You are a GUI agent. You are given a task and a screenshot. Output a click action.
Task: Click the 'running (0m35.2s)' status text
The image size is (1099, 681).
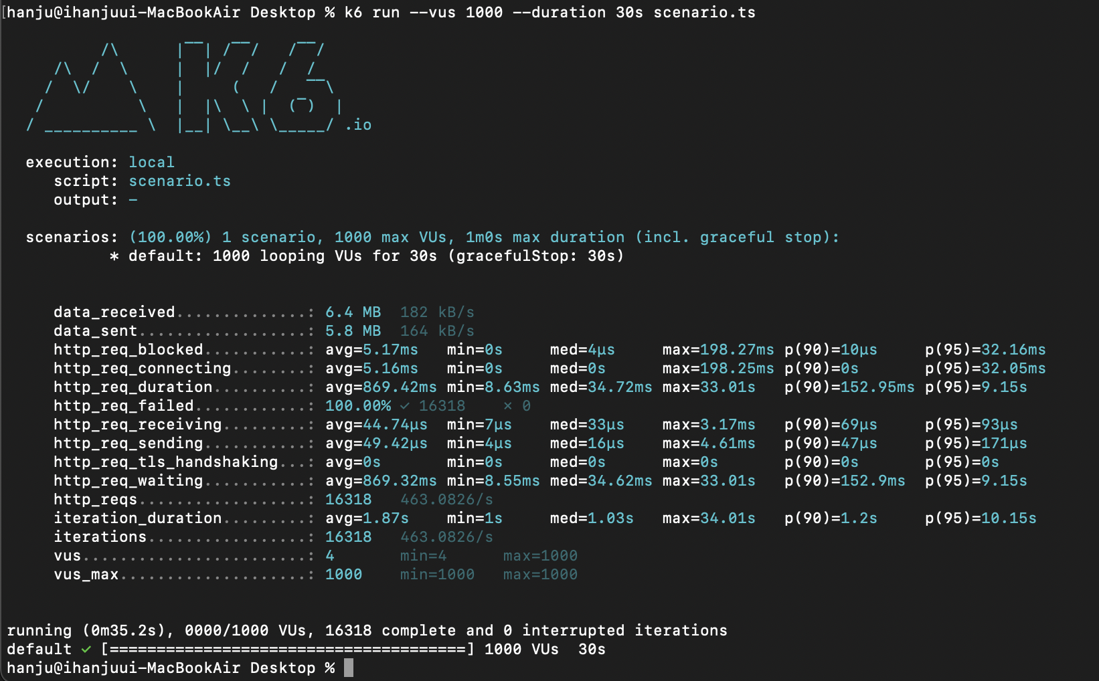click(86, 631)
